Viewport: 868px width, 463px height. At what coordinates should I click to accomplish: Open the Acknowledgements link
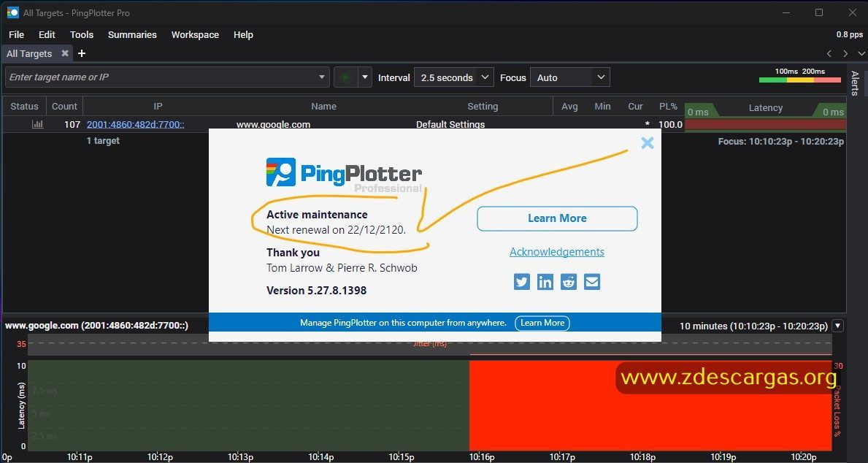click(557, 251)
